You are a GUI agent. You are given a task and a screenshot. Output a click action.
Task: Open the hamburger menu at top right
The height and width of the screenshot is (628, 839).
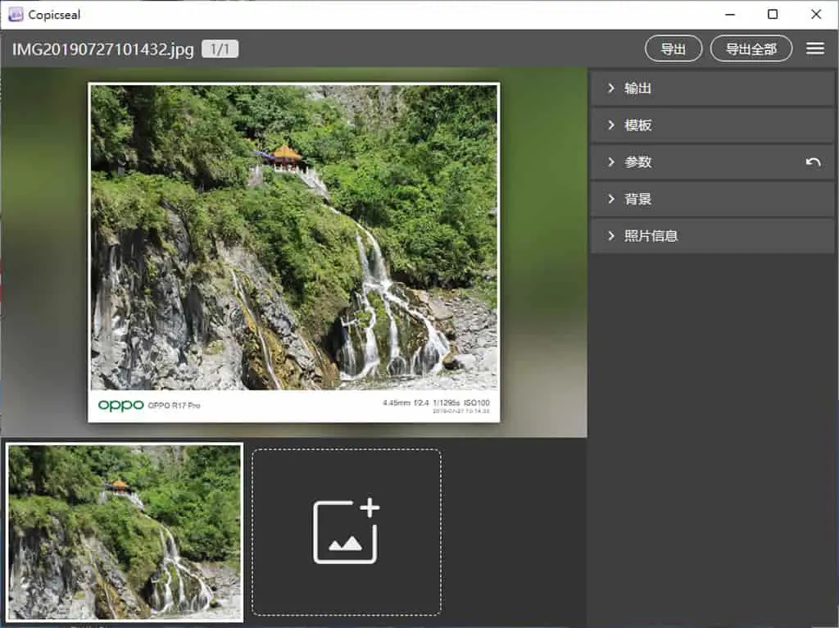coord(815,48)
